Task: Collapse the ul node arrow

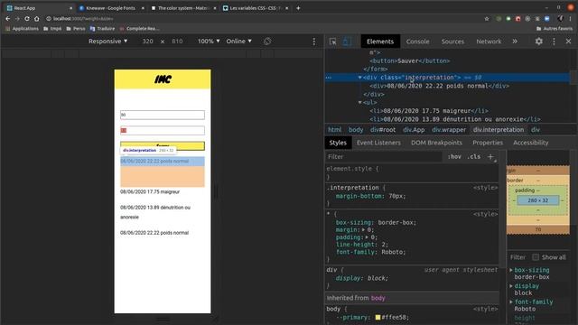Action: click(359, 102)
